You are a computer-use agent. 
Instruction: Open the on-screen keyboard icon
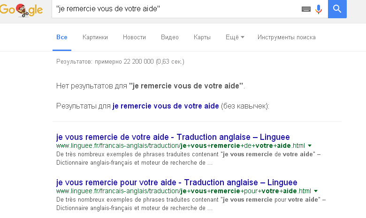[306, 9]
